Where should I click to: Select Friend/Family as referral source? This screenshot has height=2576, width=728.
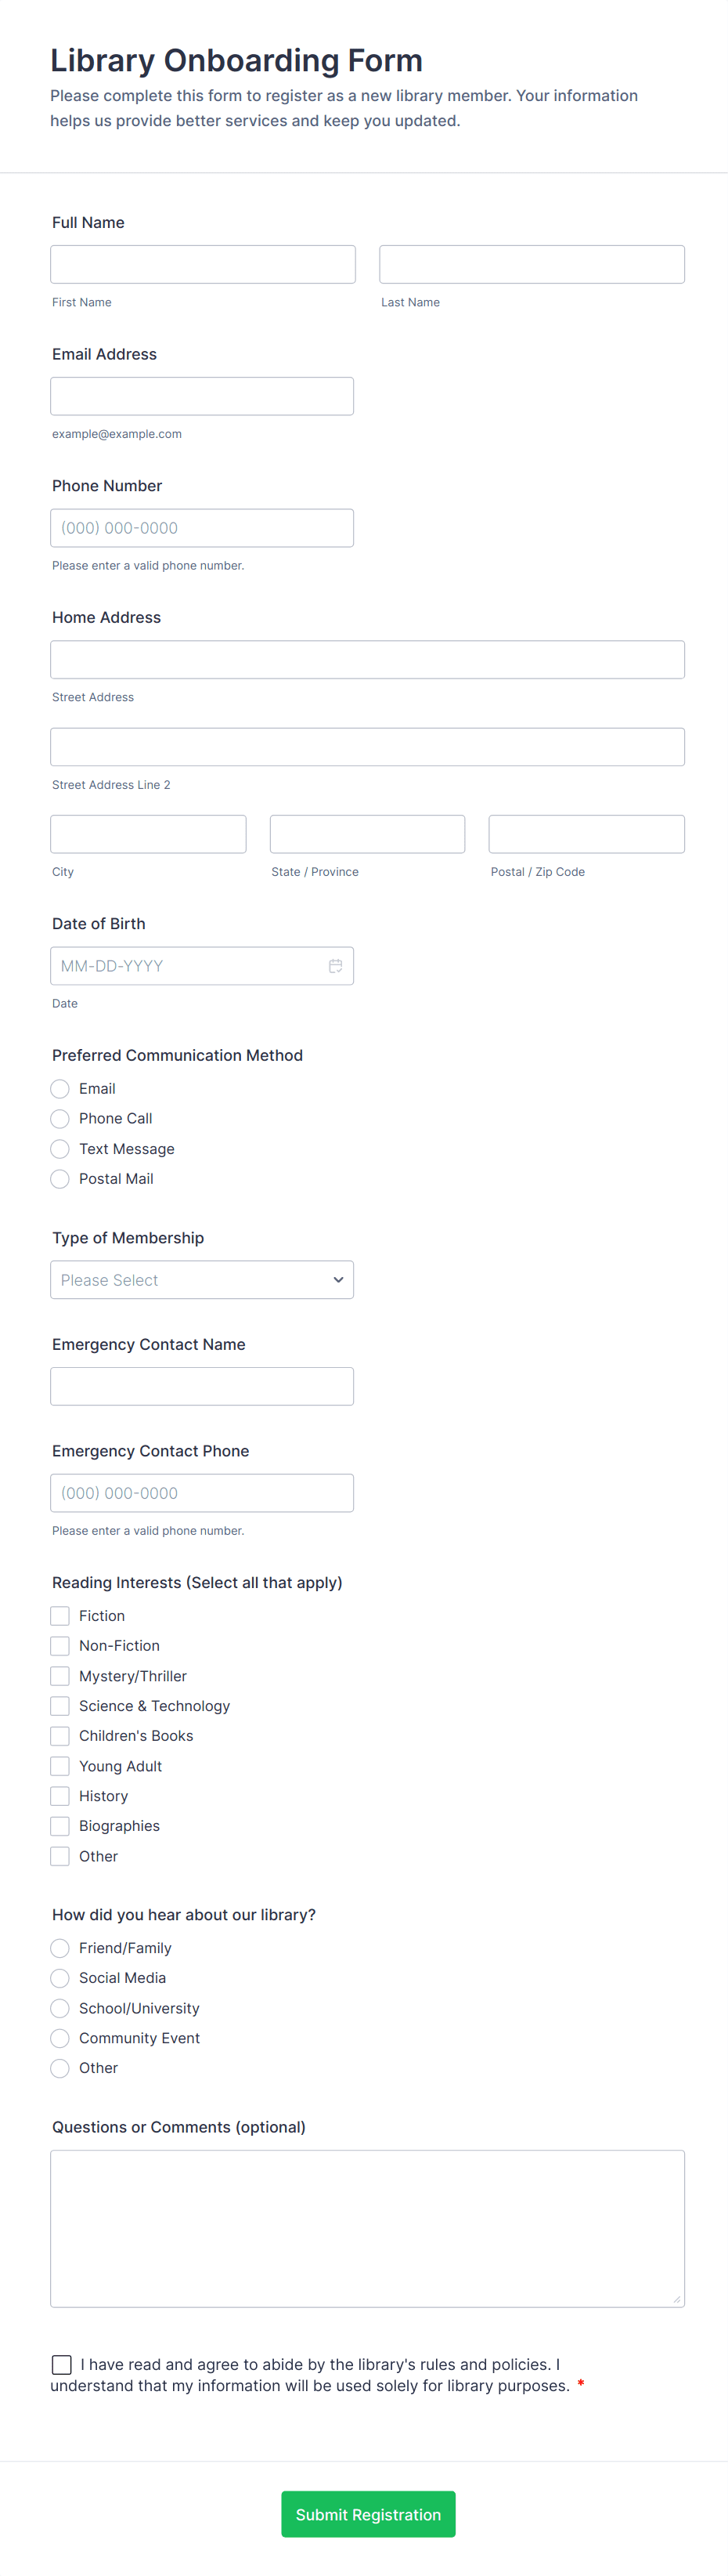60,1948
